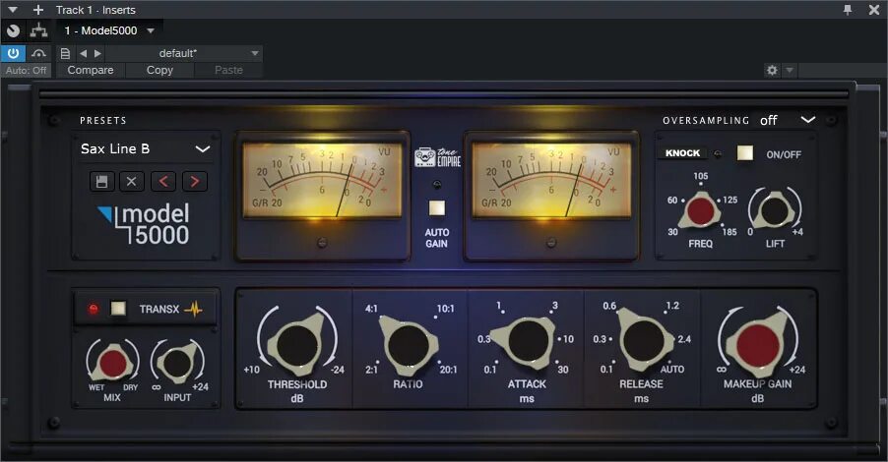This screenshot has width=888, height=462.
Task: Open the default* preset dropdown arrow
Action: [x=255, y=53]
